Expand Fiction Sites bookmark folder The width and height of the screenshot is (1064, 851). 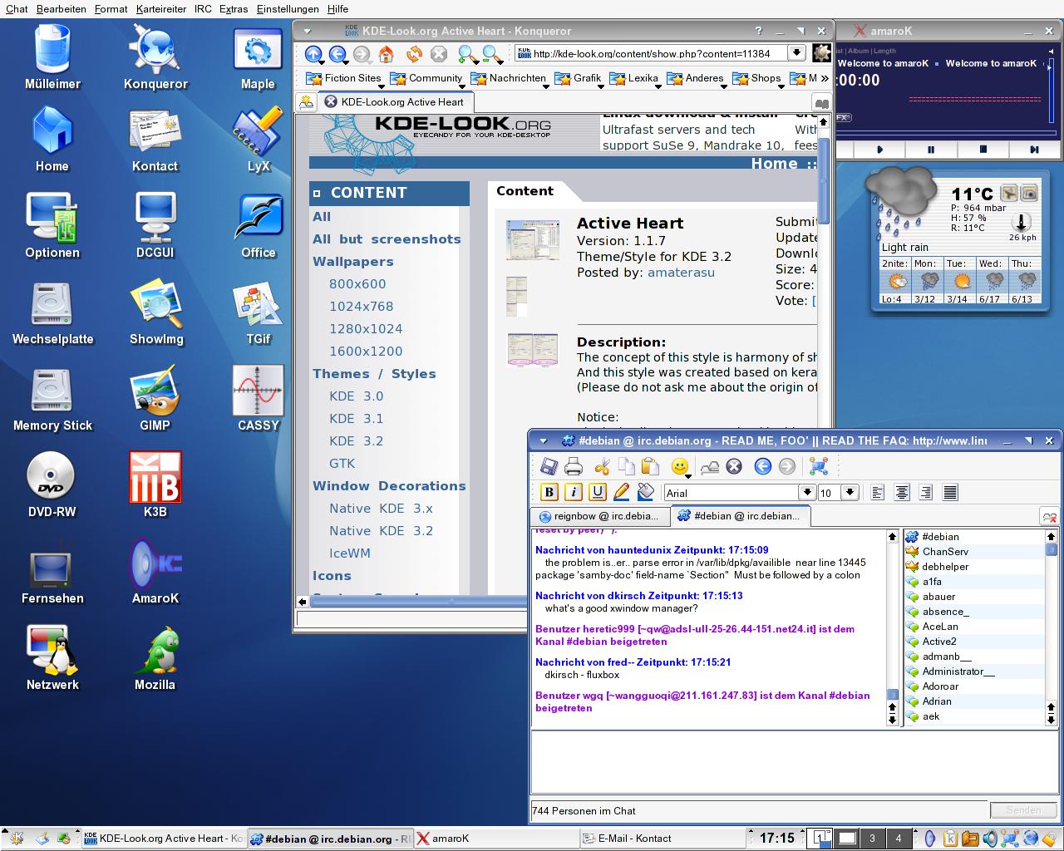tap(345, 78)
